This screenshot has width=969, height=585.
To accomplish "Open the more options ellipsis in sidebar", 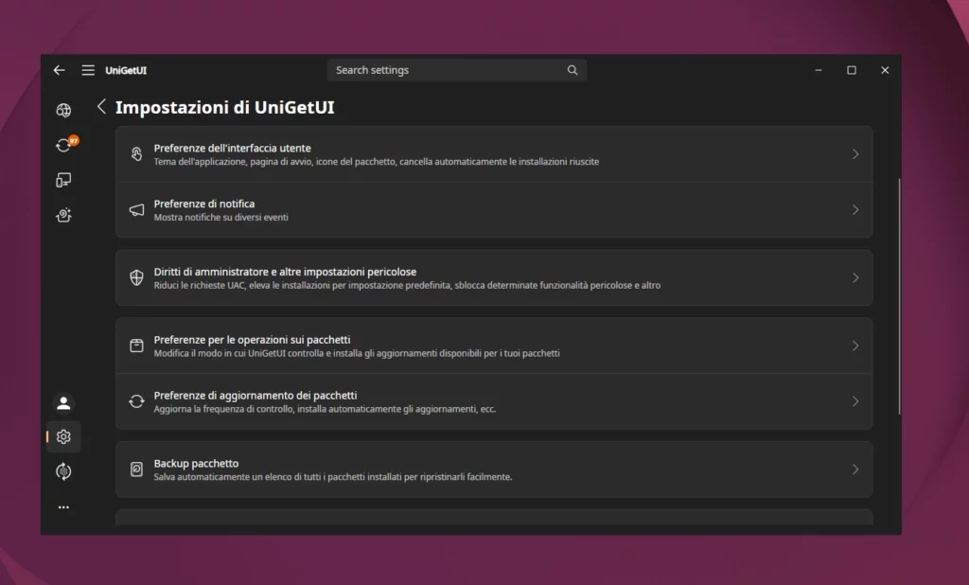I will 63,507.
